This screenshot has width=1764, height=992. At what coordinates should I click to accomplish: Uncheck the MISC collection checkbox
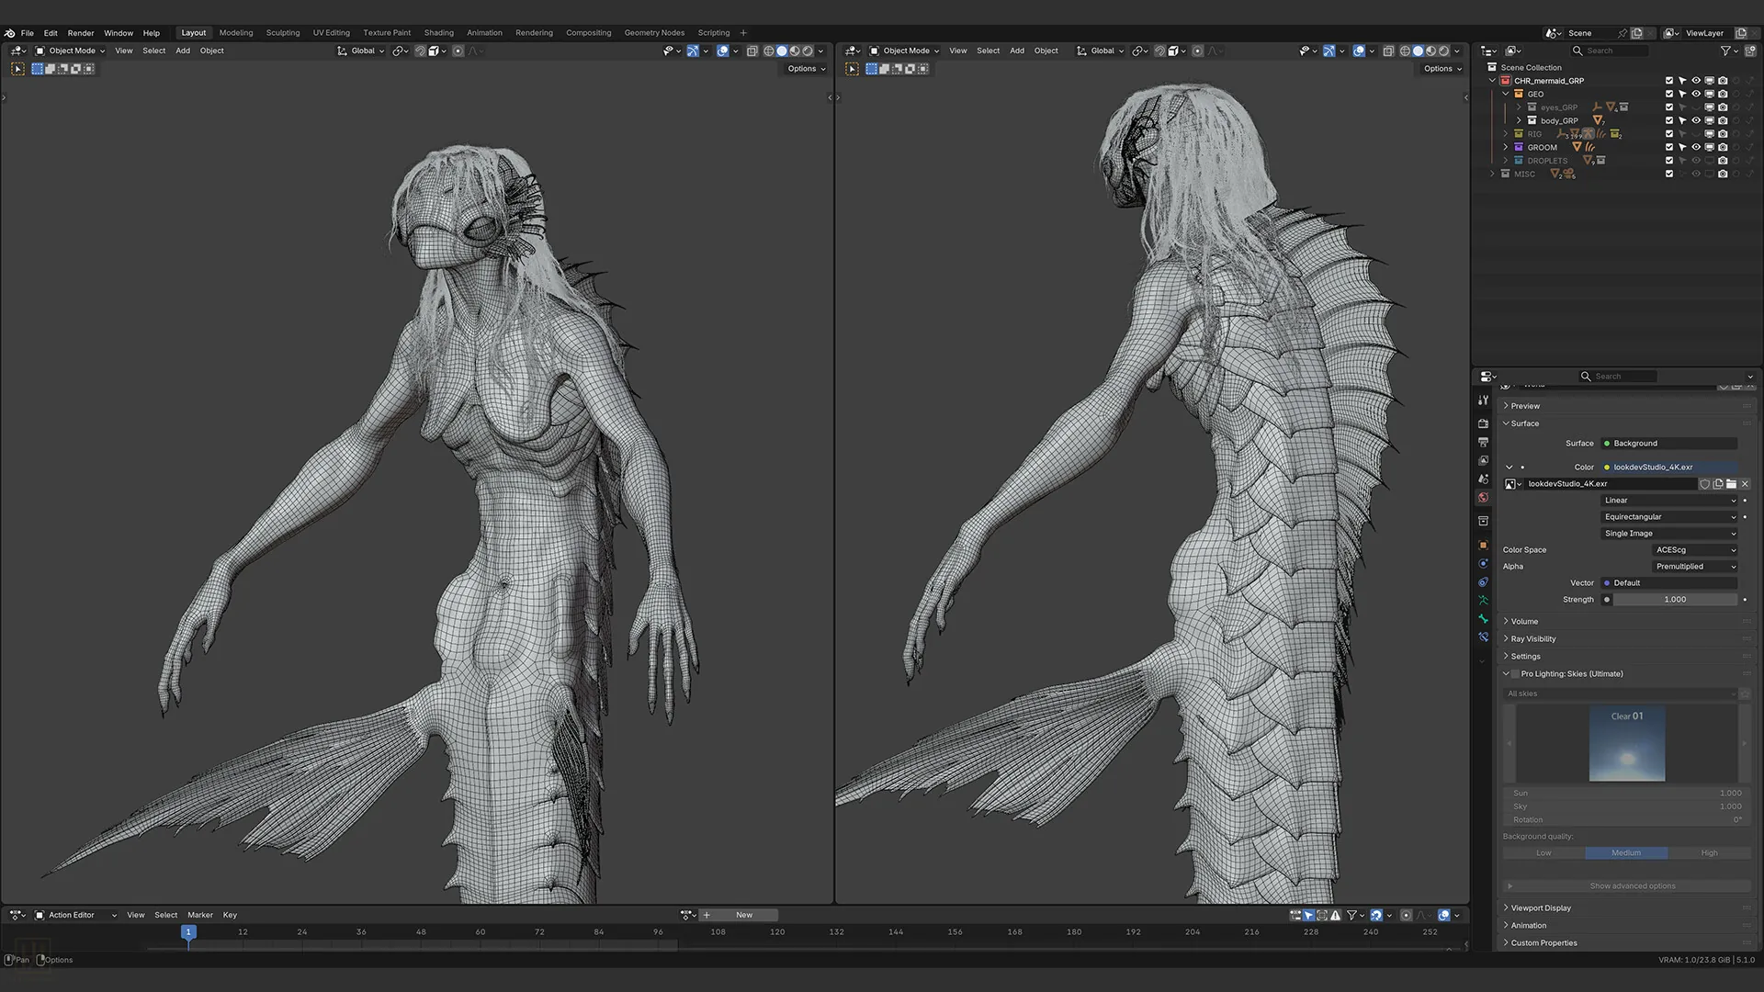[1669, 174]
